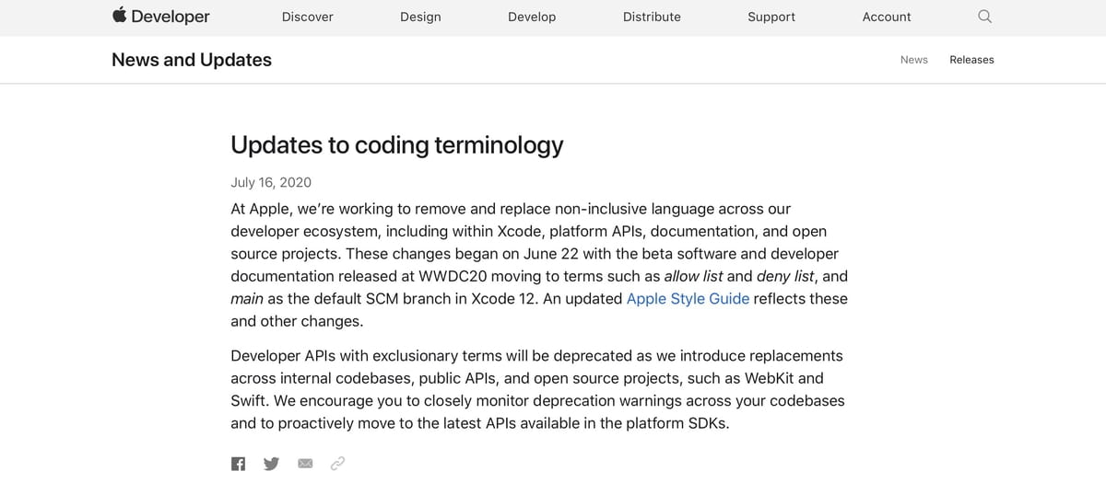Switch to the Releases tab
This screenshot has height=494, width=1106.
click(971, 60)
